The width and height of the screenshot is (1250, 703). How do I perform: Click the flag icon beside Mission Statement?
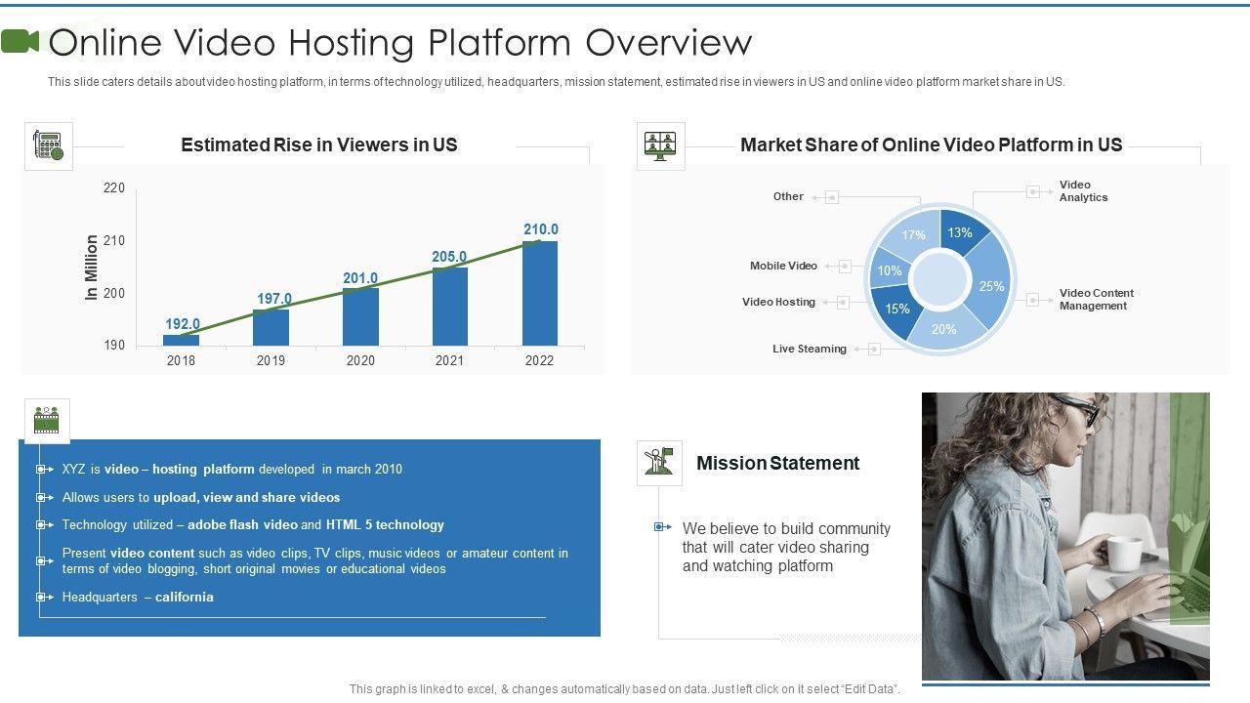pyautogui.click(x=659, y=463)
